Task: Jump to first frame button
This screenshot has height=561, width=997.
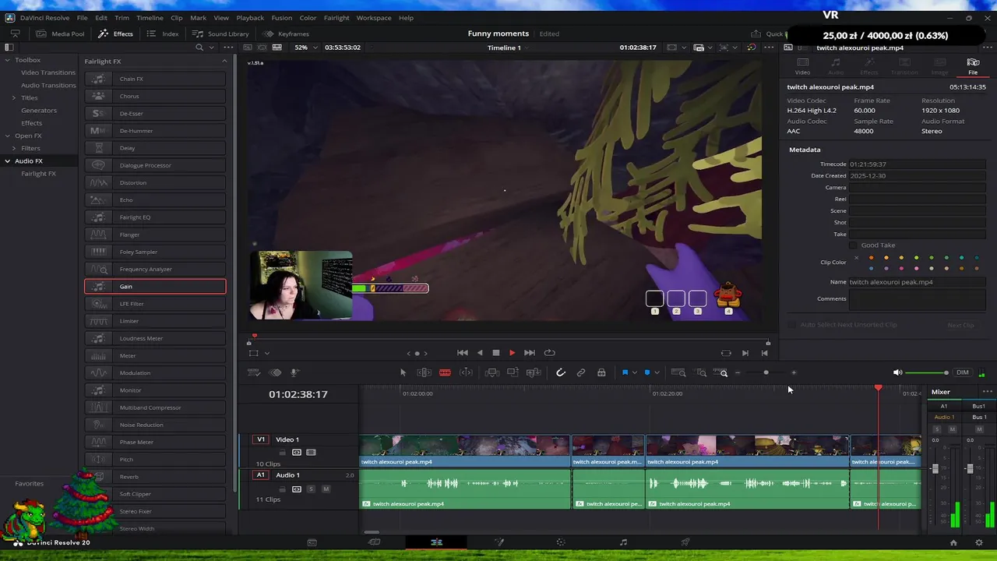Action: point(463,353)
